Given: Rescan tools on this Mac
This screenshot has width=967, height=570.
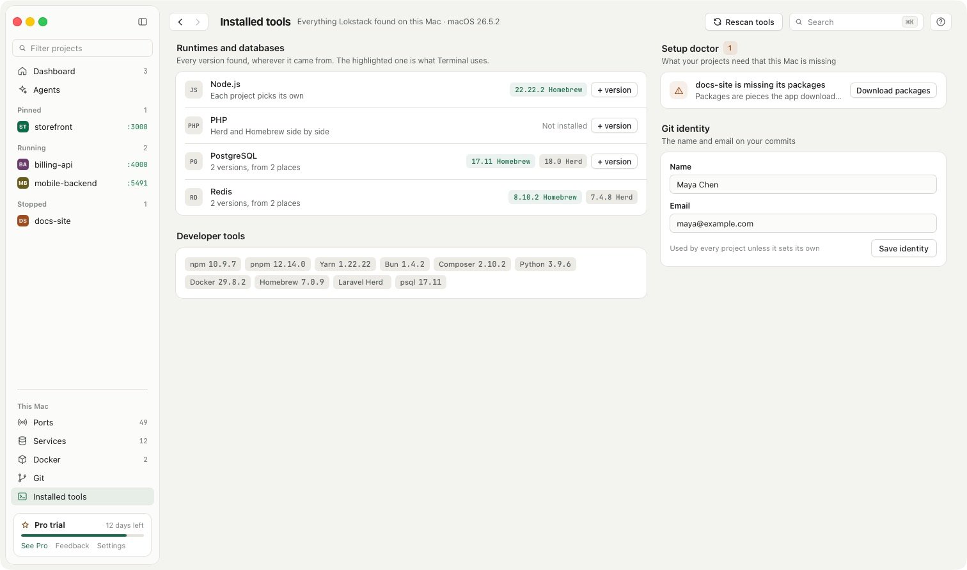Looking at the screenshot, I should click(743, 22).
